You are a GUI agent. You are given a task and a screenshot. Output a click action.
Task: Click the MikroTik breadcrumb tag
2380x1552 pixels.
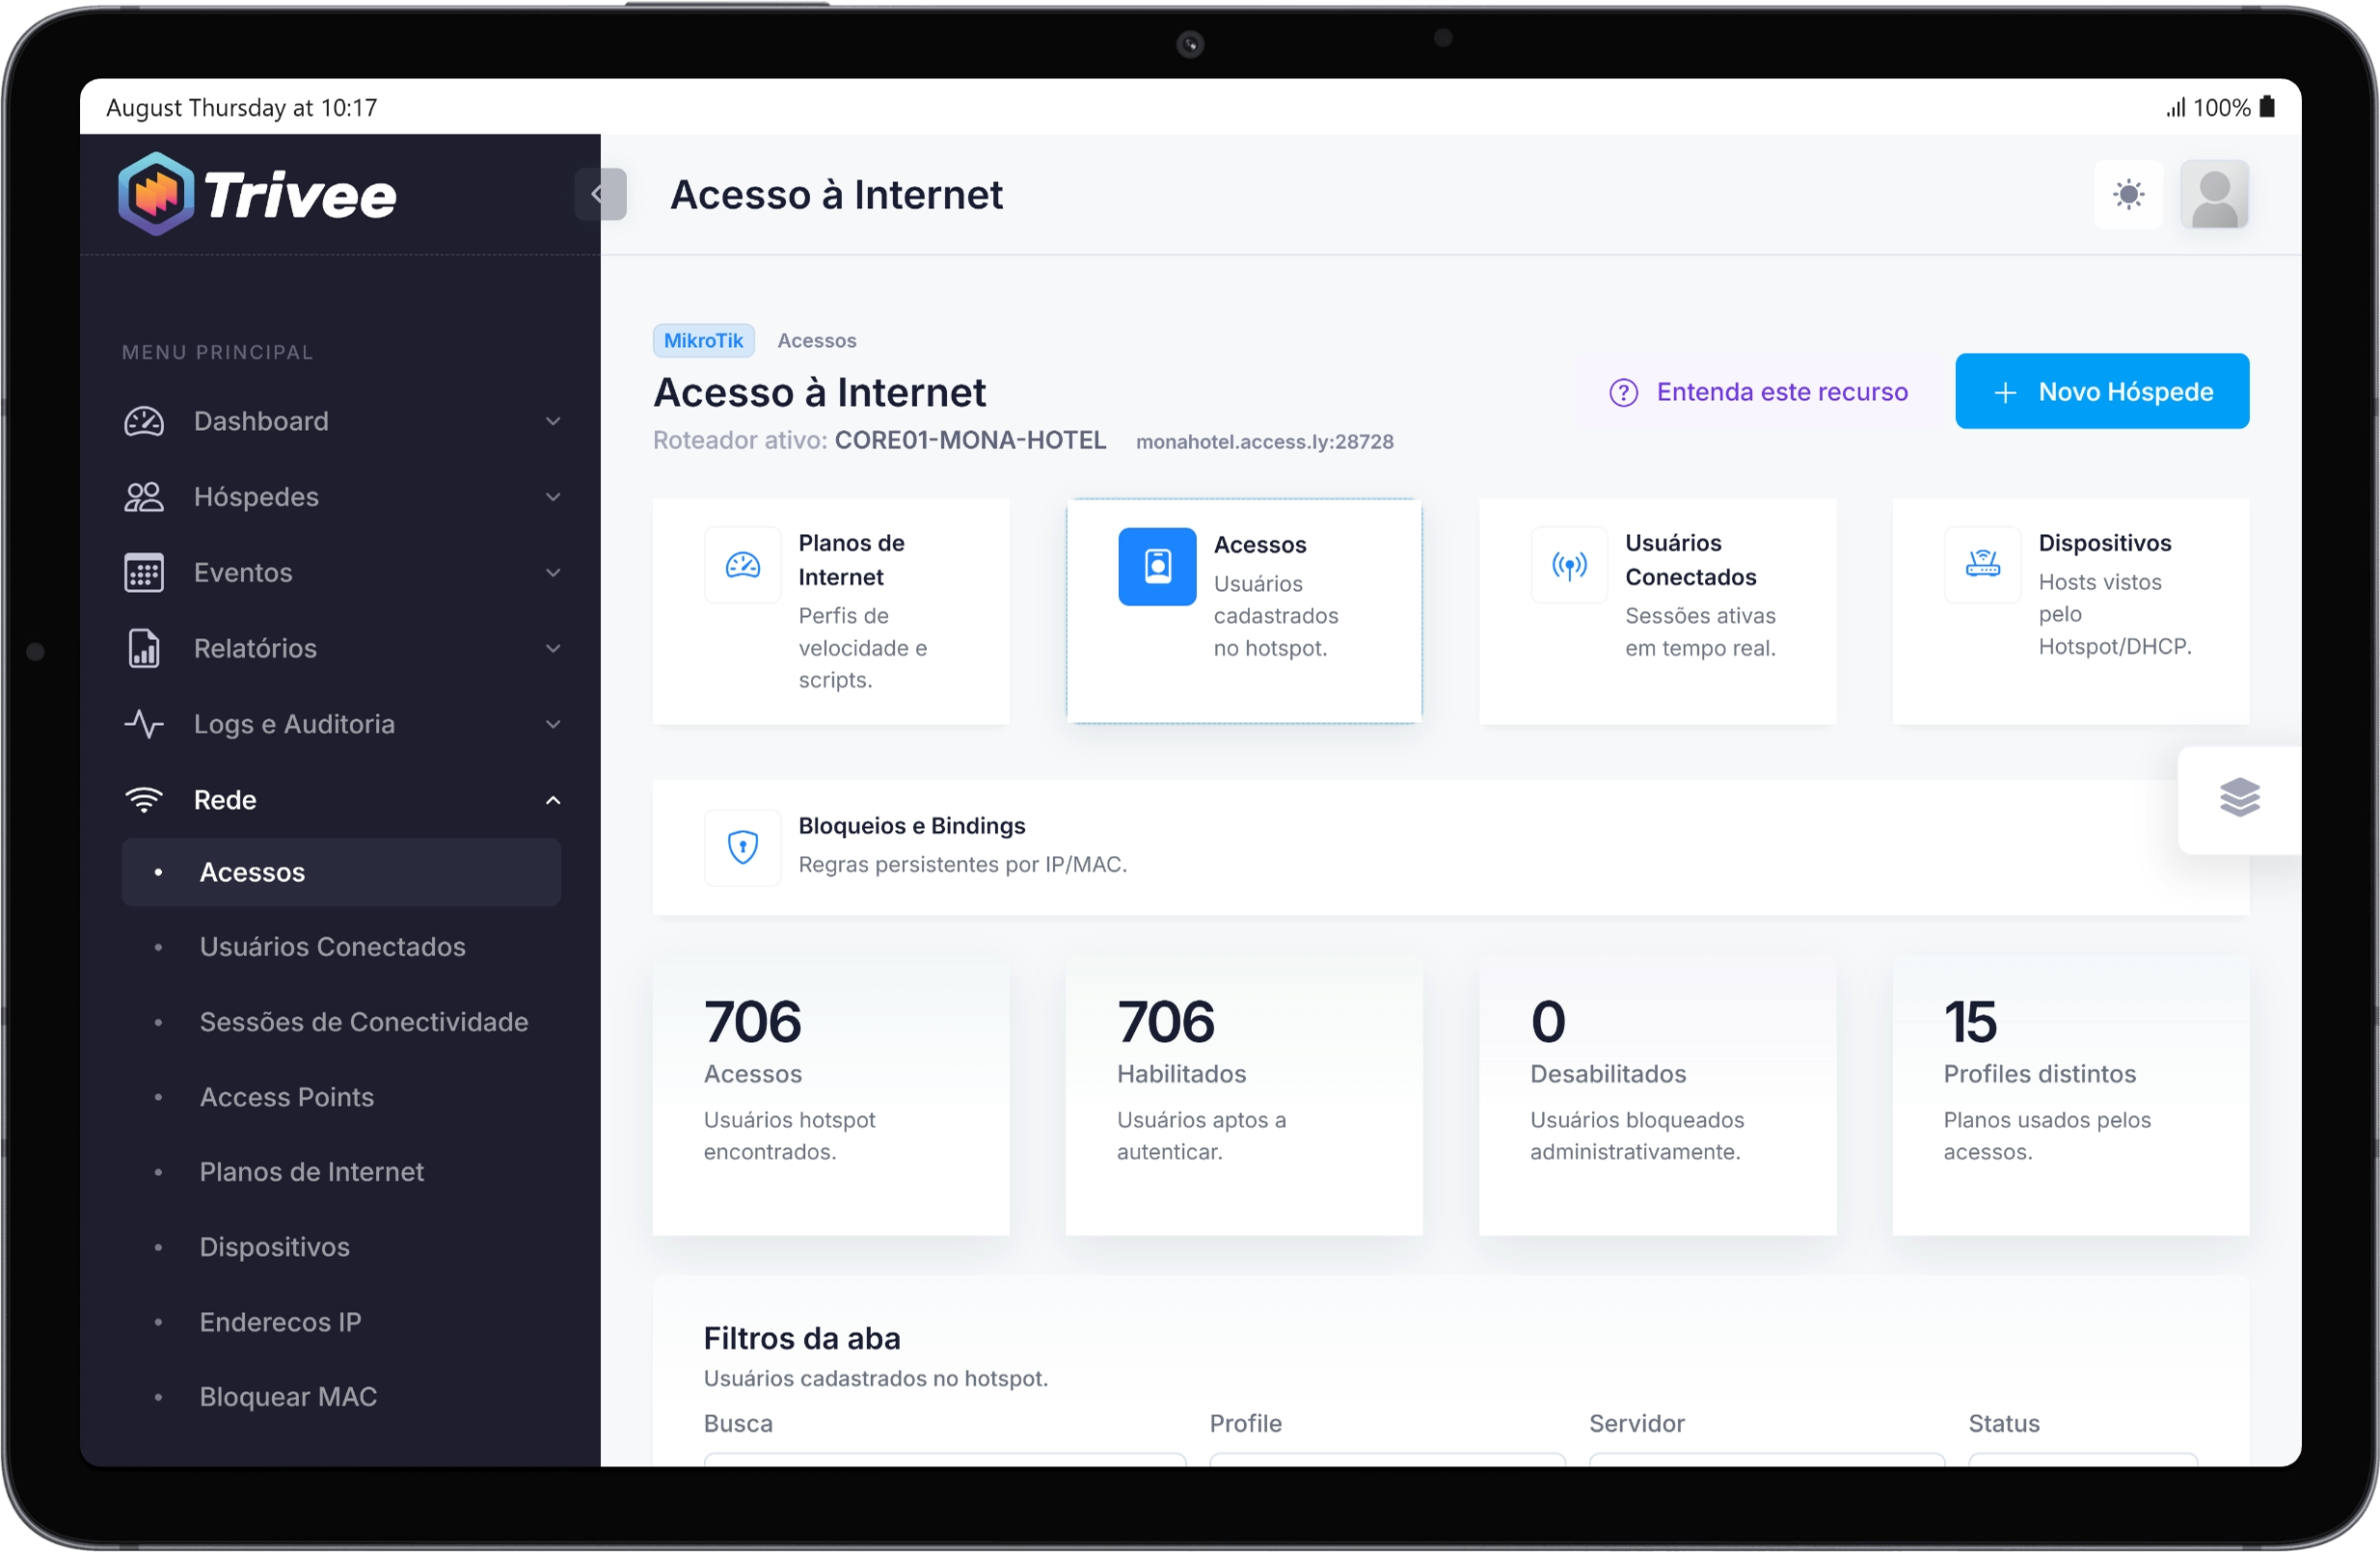pyautogui.click(x=703, y=341)
